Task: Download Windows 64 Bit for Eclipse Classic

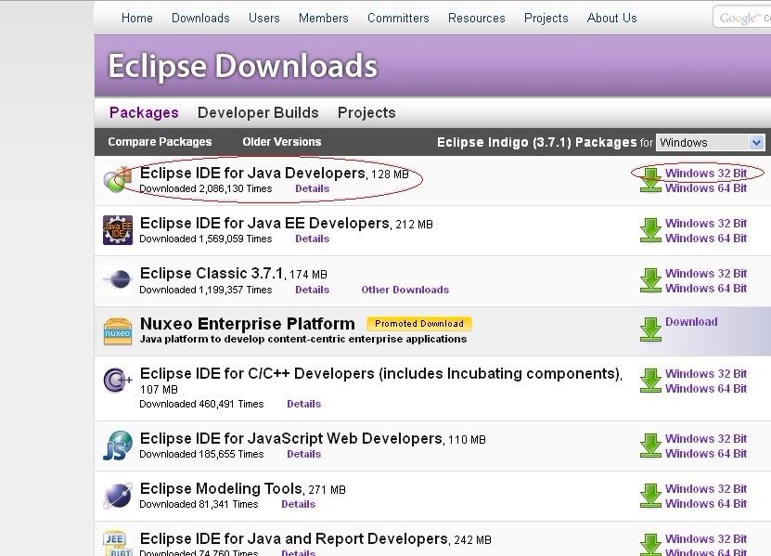Action: click(x=706, y=289)
